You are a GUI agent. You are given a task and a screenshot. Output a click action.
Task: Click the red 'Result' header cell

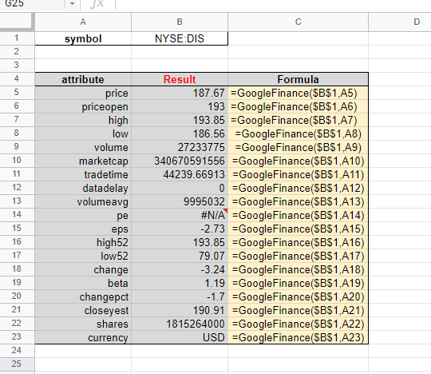(180, 80)
